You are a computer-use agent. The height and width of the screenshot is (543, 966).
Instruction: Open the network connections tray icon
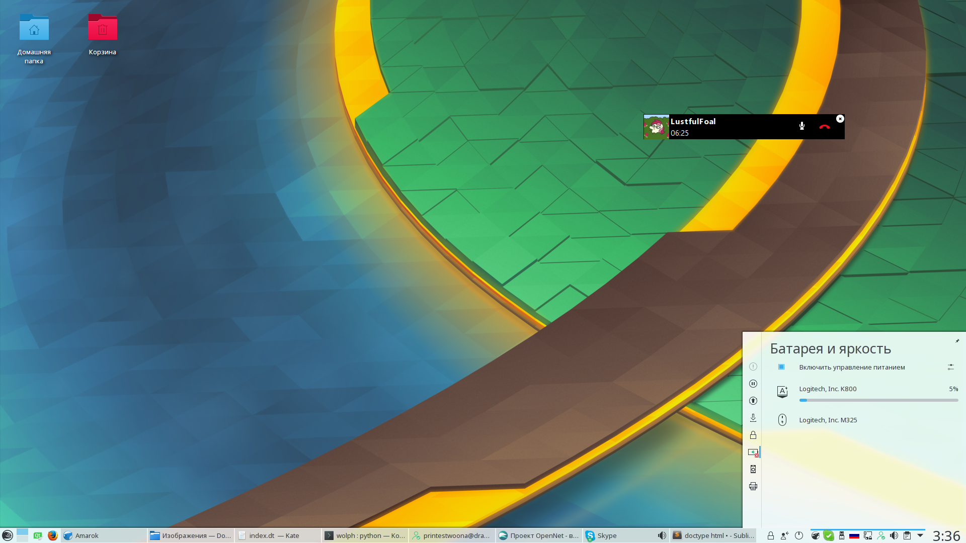(x=867, y=536)
